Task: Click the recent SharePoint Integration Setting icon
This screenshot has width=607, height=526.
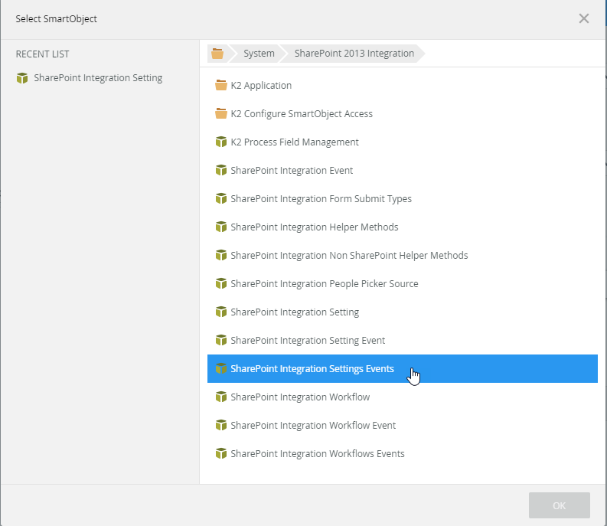Action: pos(22,78)
